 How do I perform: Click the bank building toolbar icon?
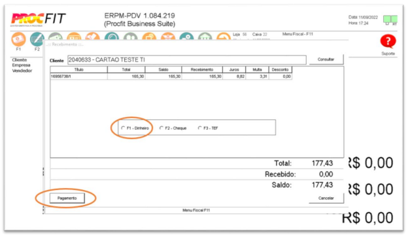205,37
